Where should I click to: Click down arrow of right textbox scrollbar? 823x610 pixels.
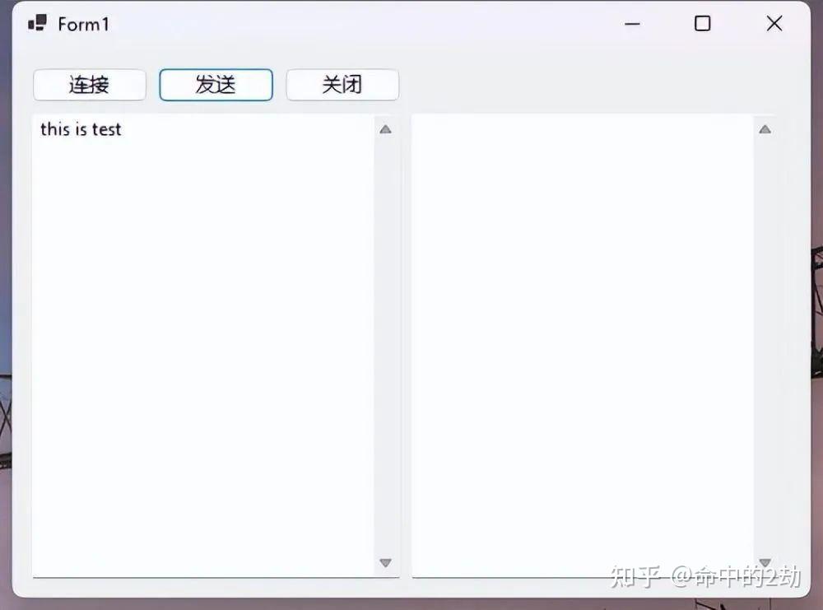pyautogui.click(x=765, y=563)
